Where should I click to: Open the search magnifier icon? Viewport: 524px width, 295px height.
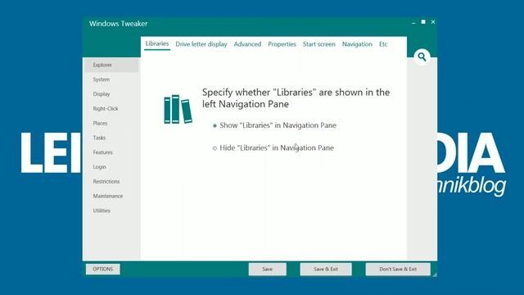422,57
